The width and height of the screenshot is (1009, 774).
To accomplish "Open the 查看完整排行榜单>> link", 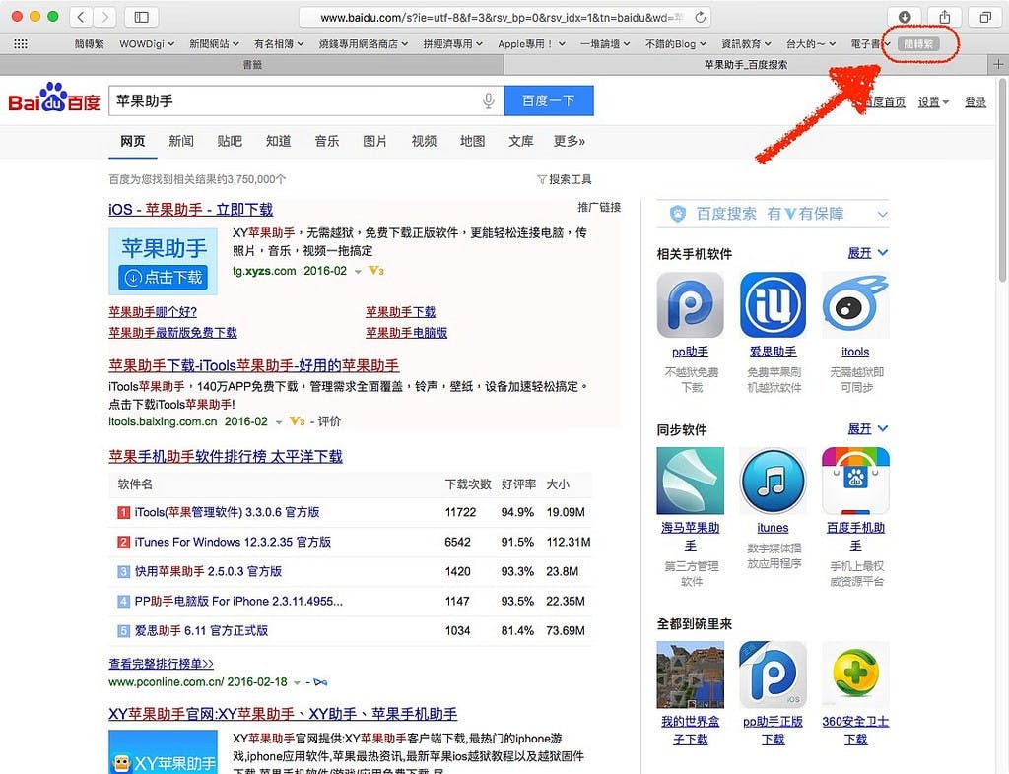I will pos(161,664).
